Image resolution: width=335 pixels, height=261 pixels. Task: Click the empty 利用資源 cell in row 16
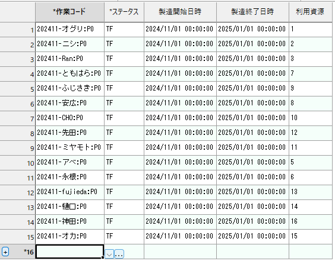(x=311, y=252)
